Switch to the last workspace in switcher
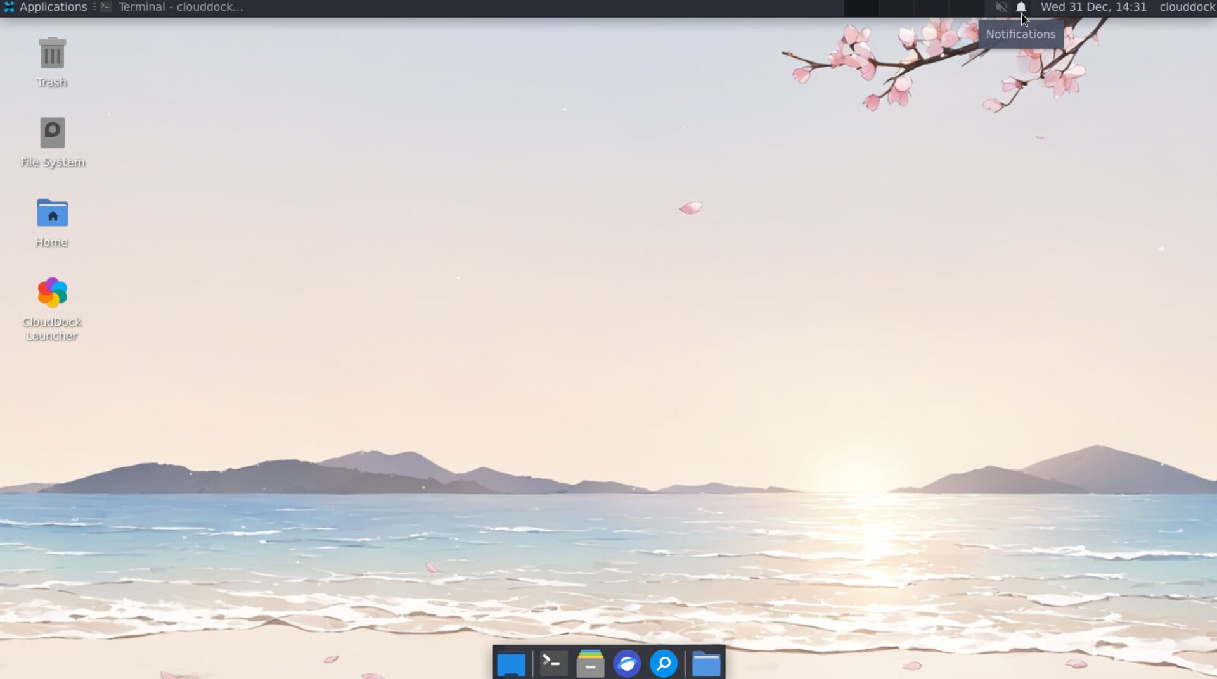 [x=966, y=8]
